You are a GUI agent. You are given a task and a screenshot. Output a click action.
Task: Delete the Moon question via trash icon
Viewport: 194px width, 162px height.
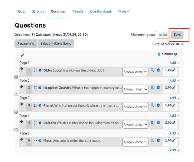tap(158, 140)
